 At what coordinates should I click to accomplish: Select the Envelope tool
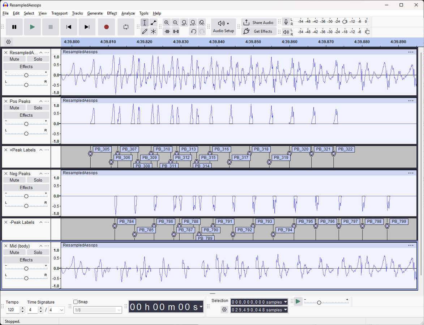[153, 22]
